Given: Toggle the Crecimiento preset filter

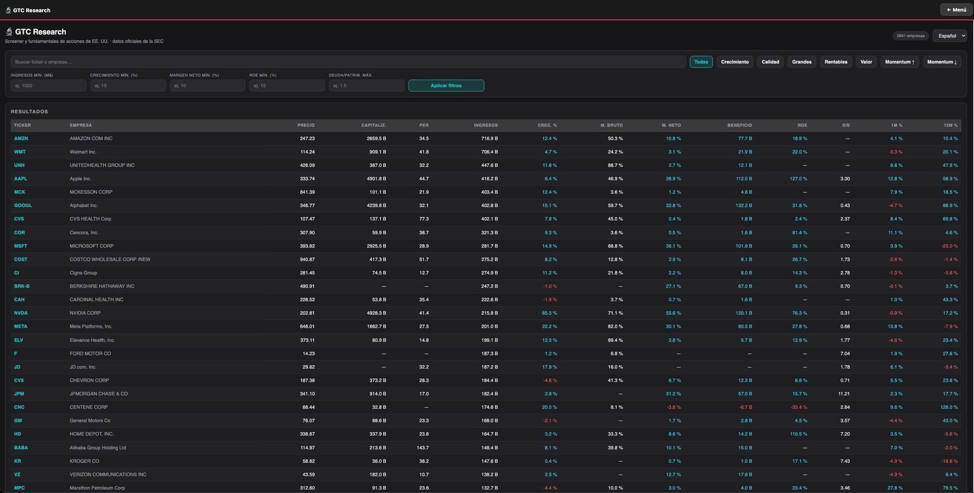Looking at the screenshot, I should [x=735, y=62].
